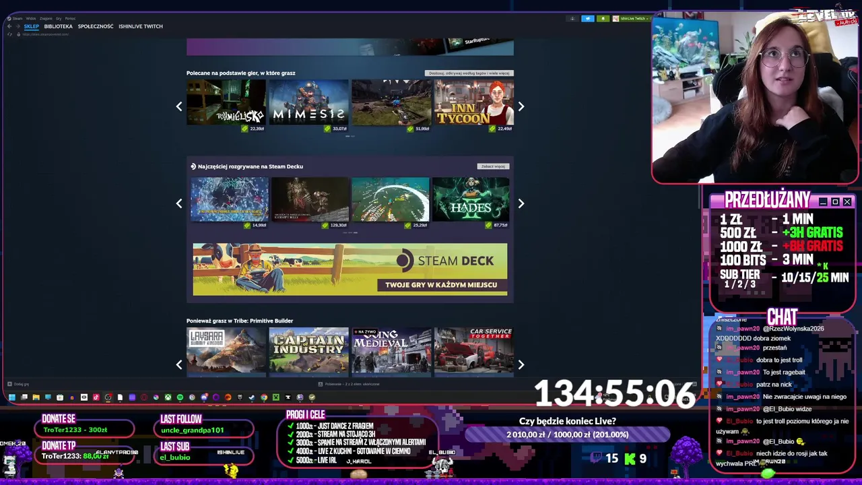Open File Explorer from the taskbar

pos(36,397)
